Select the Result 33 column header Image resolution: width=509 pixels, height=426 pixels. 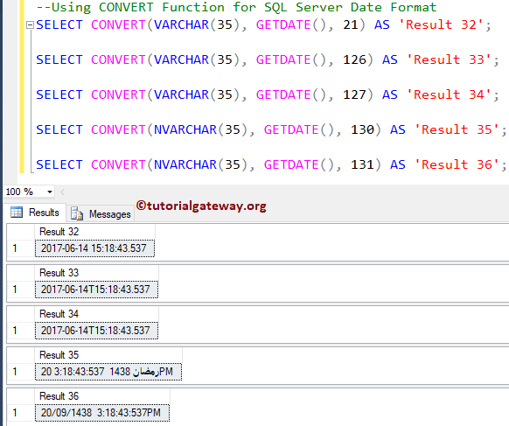[x=96, y=273]
